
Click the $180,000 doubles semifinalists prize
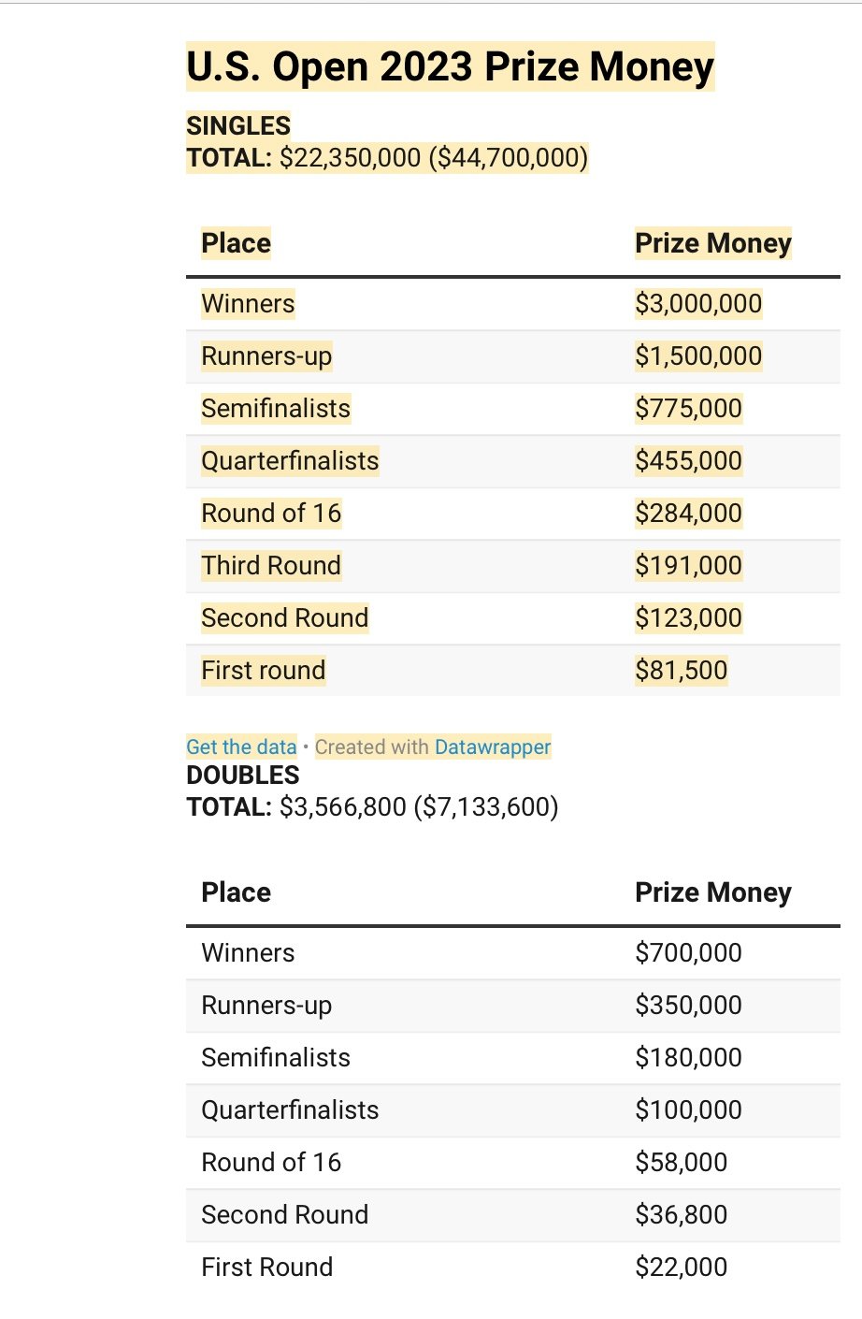688,1057
